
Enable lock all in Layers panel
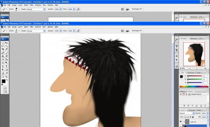coord(193,117)
